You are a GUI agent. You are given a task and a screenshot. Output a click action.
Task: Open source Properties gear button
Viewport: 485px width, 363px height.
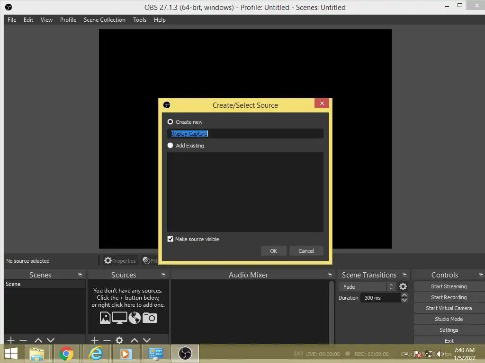[x=120, y=261]
